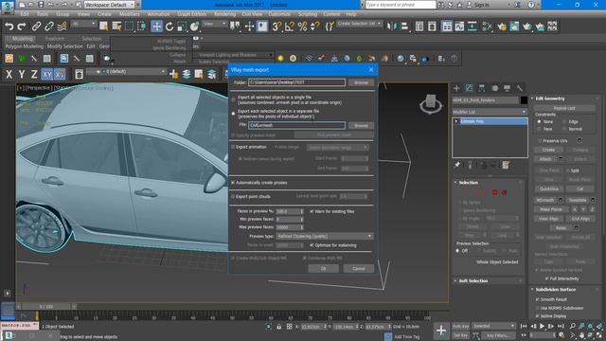Click Cancel in VRay mesh export dialog

[x=359, y=269]
